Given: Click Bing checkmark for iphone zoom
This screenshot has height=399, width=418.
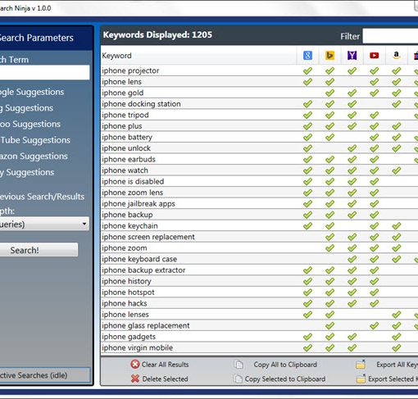Looking at the screenshot, I should (329, 248).
